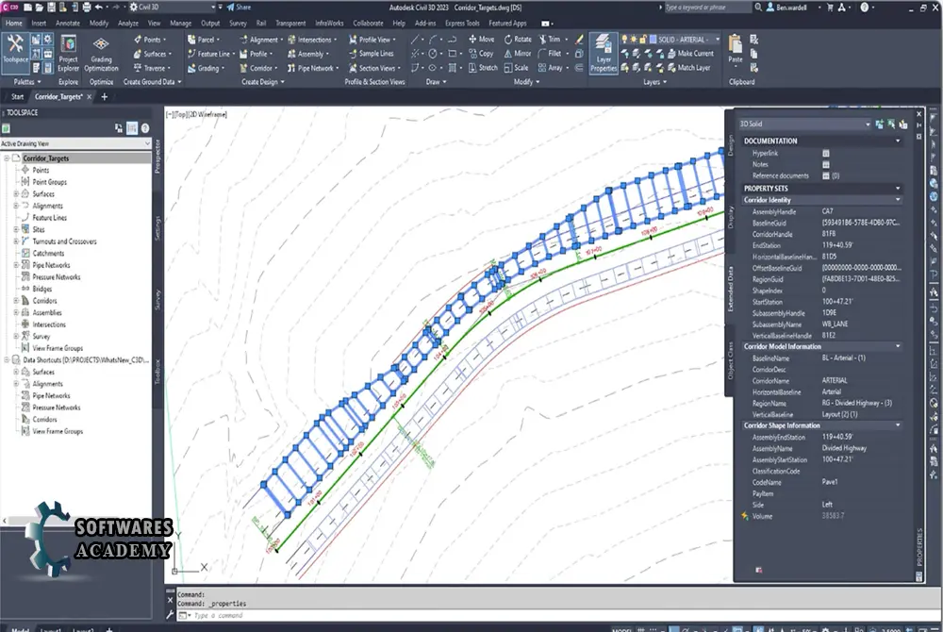Select the Mirror tool
This screenshot has height=632, width=943.
point(518,54)
